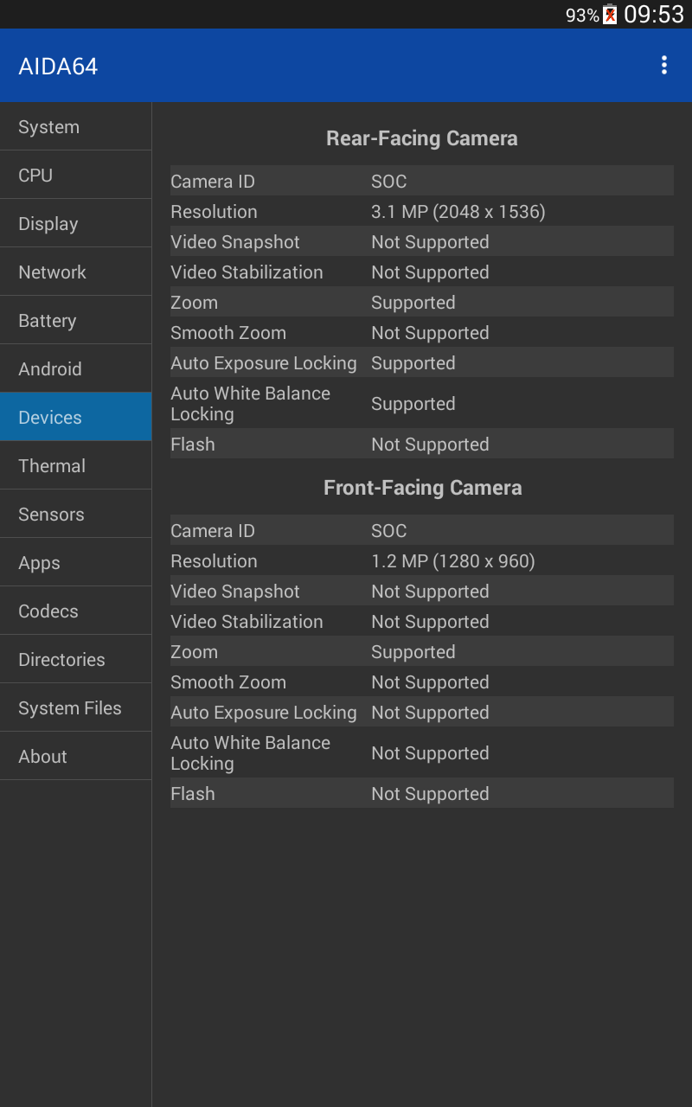The height and width of the screenshot is (1107, 692).
Task: Go to Directories section
Action: tap(75, 659)
